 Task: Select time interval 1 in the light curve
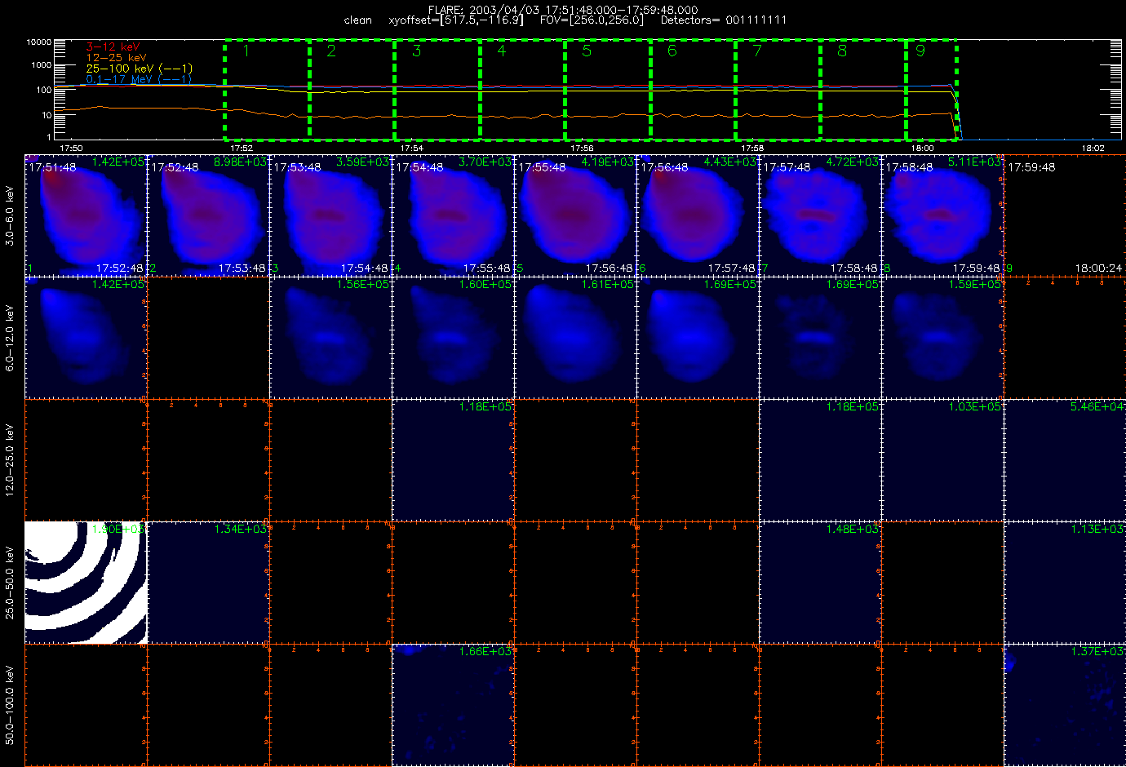pyautogui.click(x=267, y=90)
